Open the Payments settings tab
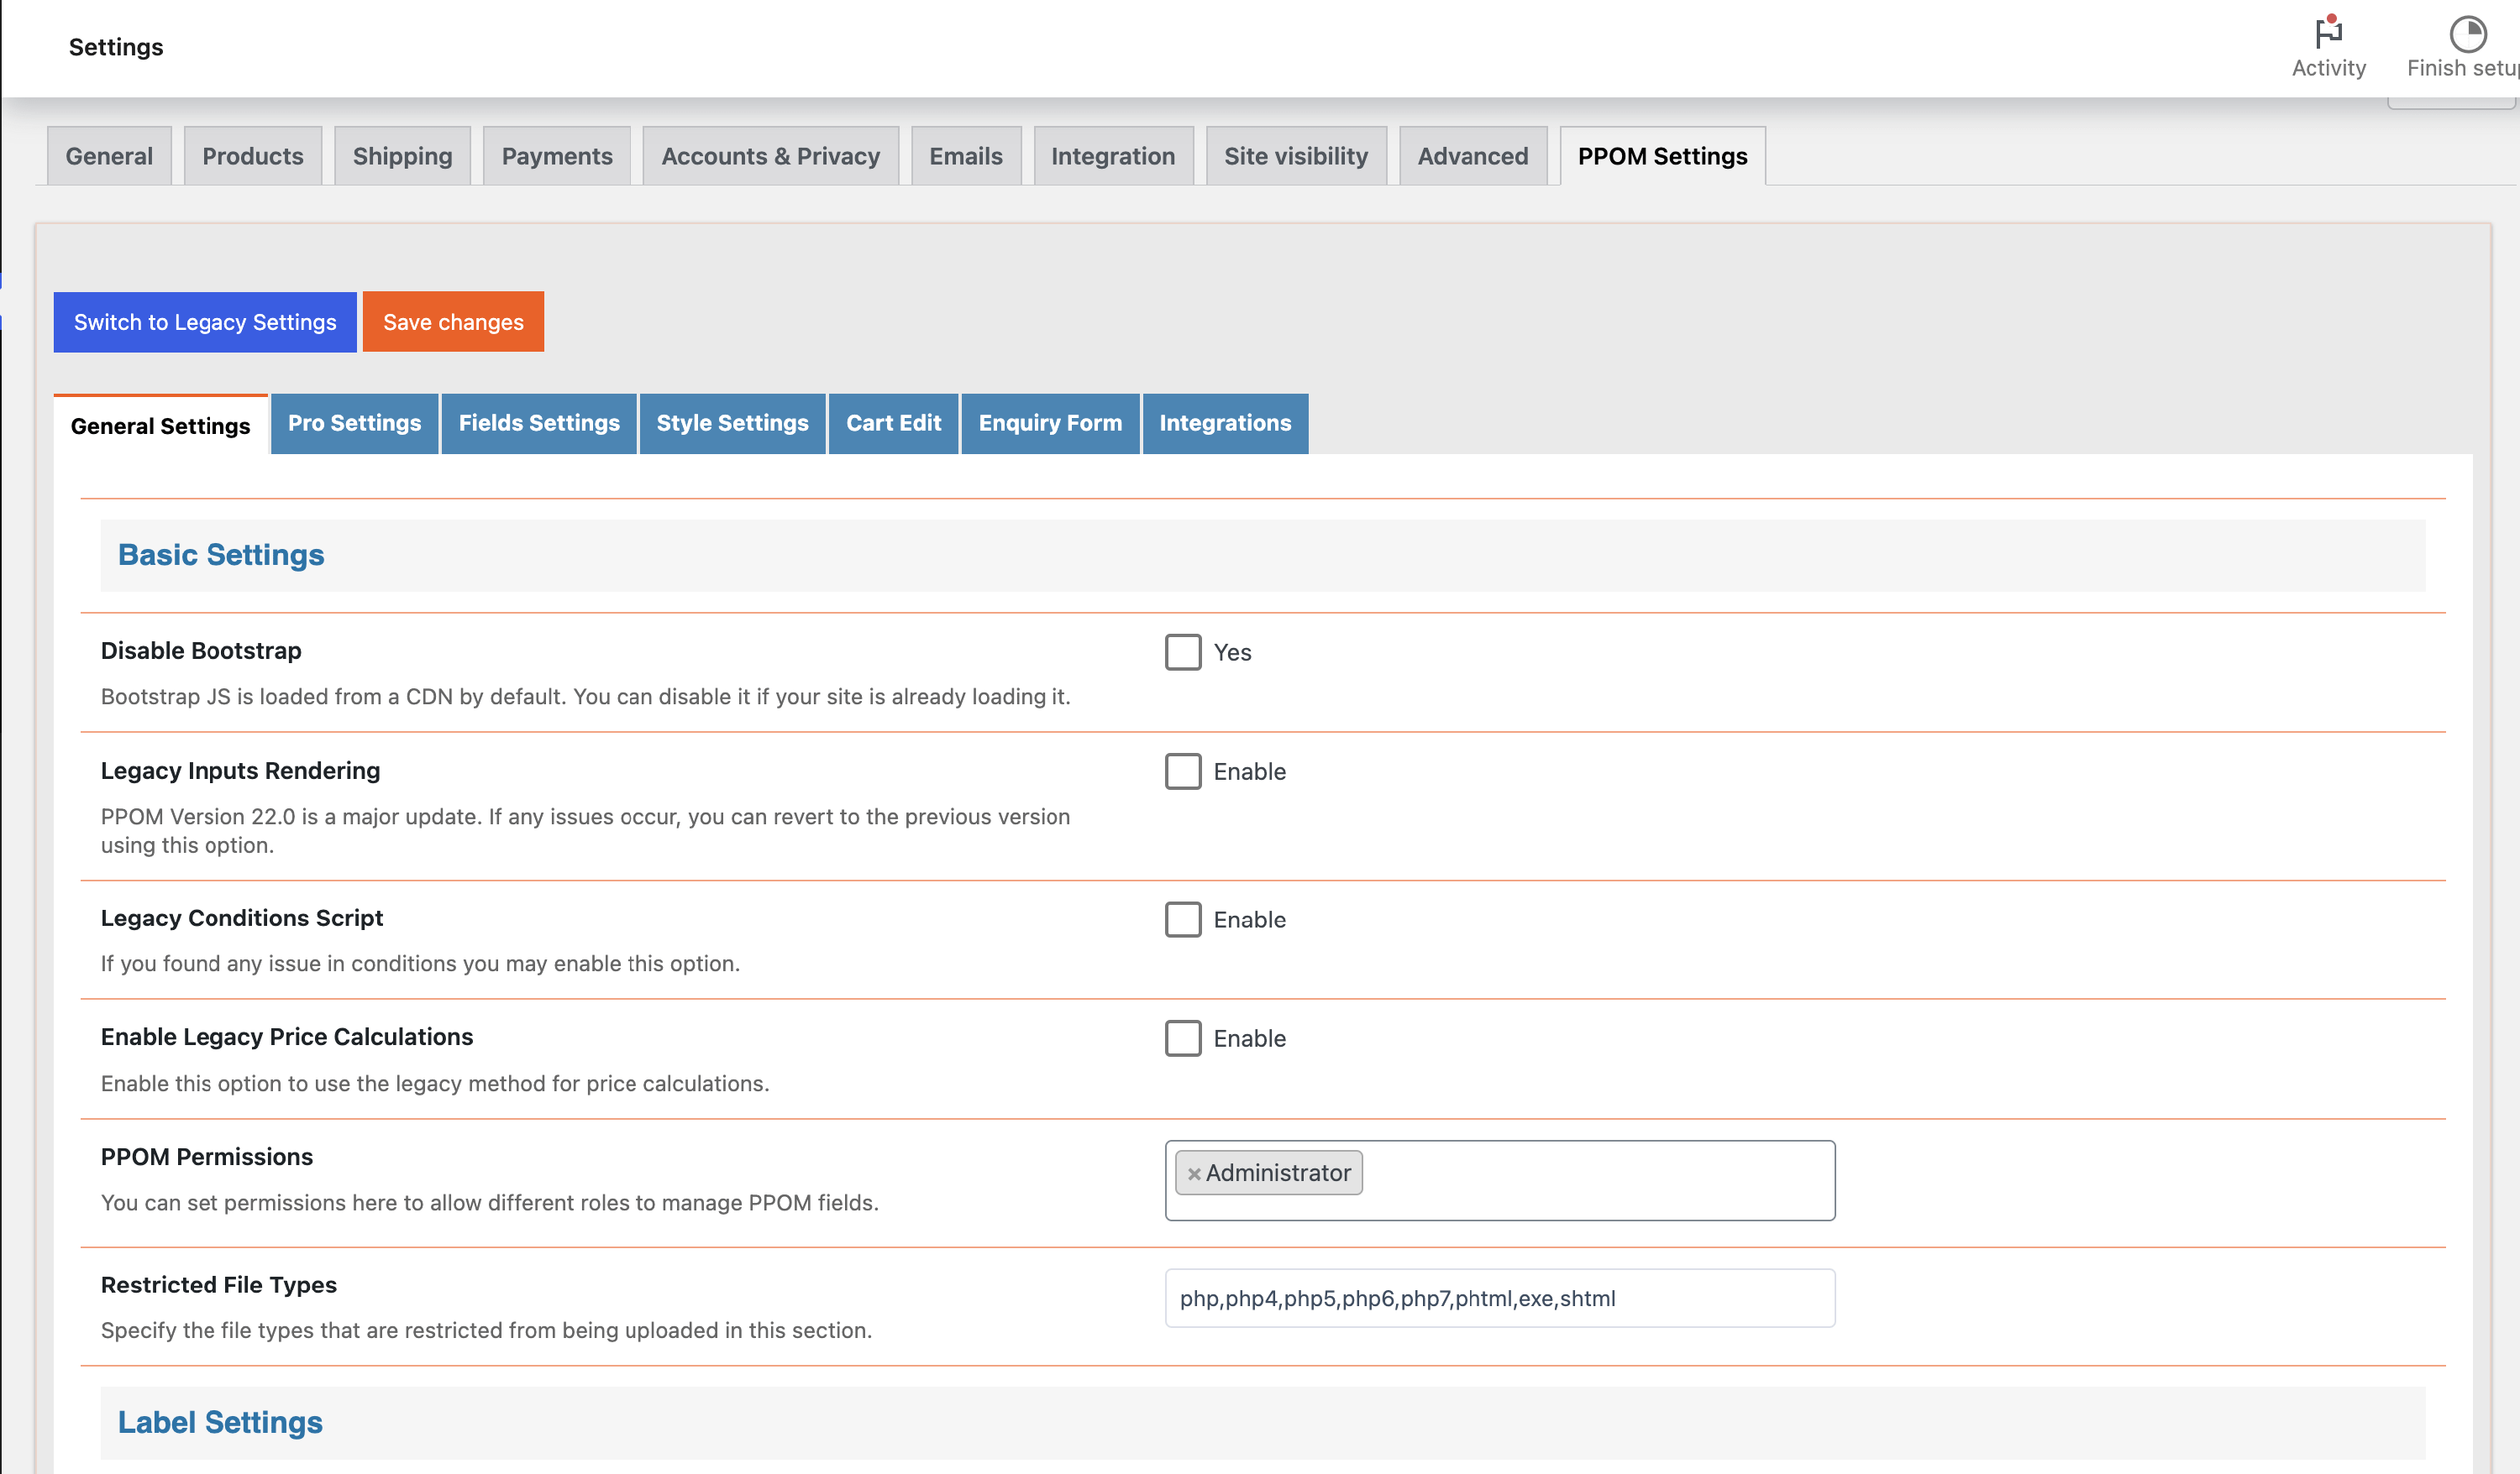Screen dimensions: 2520x1474 pyautogui.click(x=556, y=156)
